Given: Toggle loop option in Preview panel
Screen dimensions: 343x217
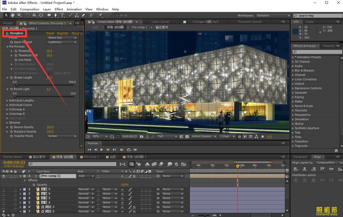Looking at the screenshot, I should 129,150.
